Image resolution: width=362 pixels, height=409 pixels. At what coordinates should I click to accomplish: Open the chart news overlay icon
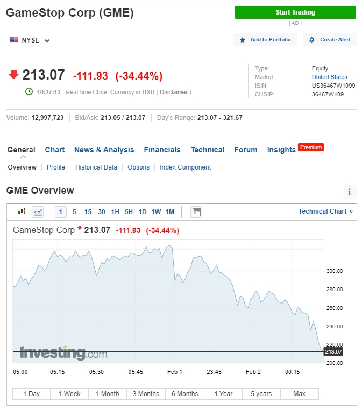point(196,212)
